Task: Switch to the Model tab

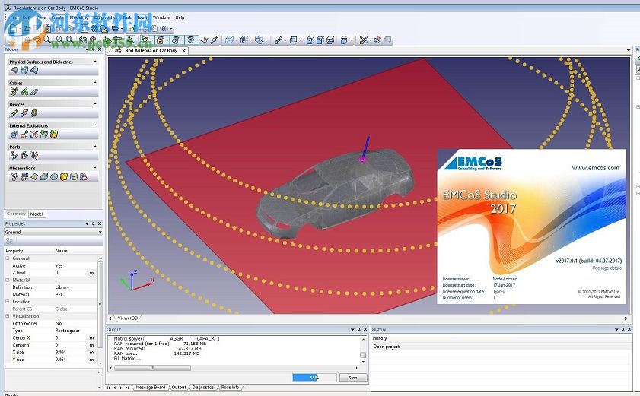Action: 37,214
